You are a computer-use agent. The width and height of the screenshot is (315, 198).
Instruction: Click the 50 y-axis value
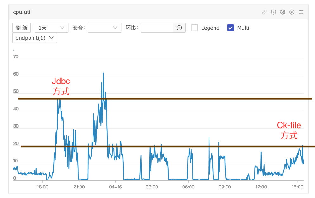pos(16,91)
